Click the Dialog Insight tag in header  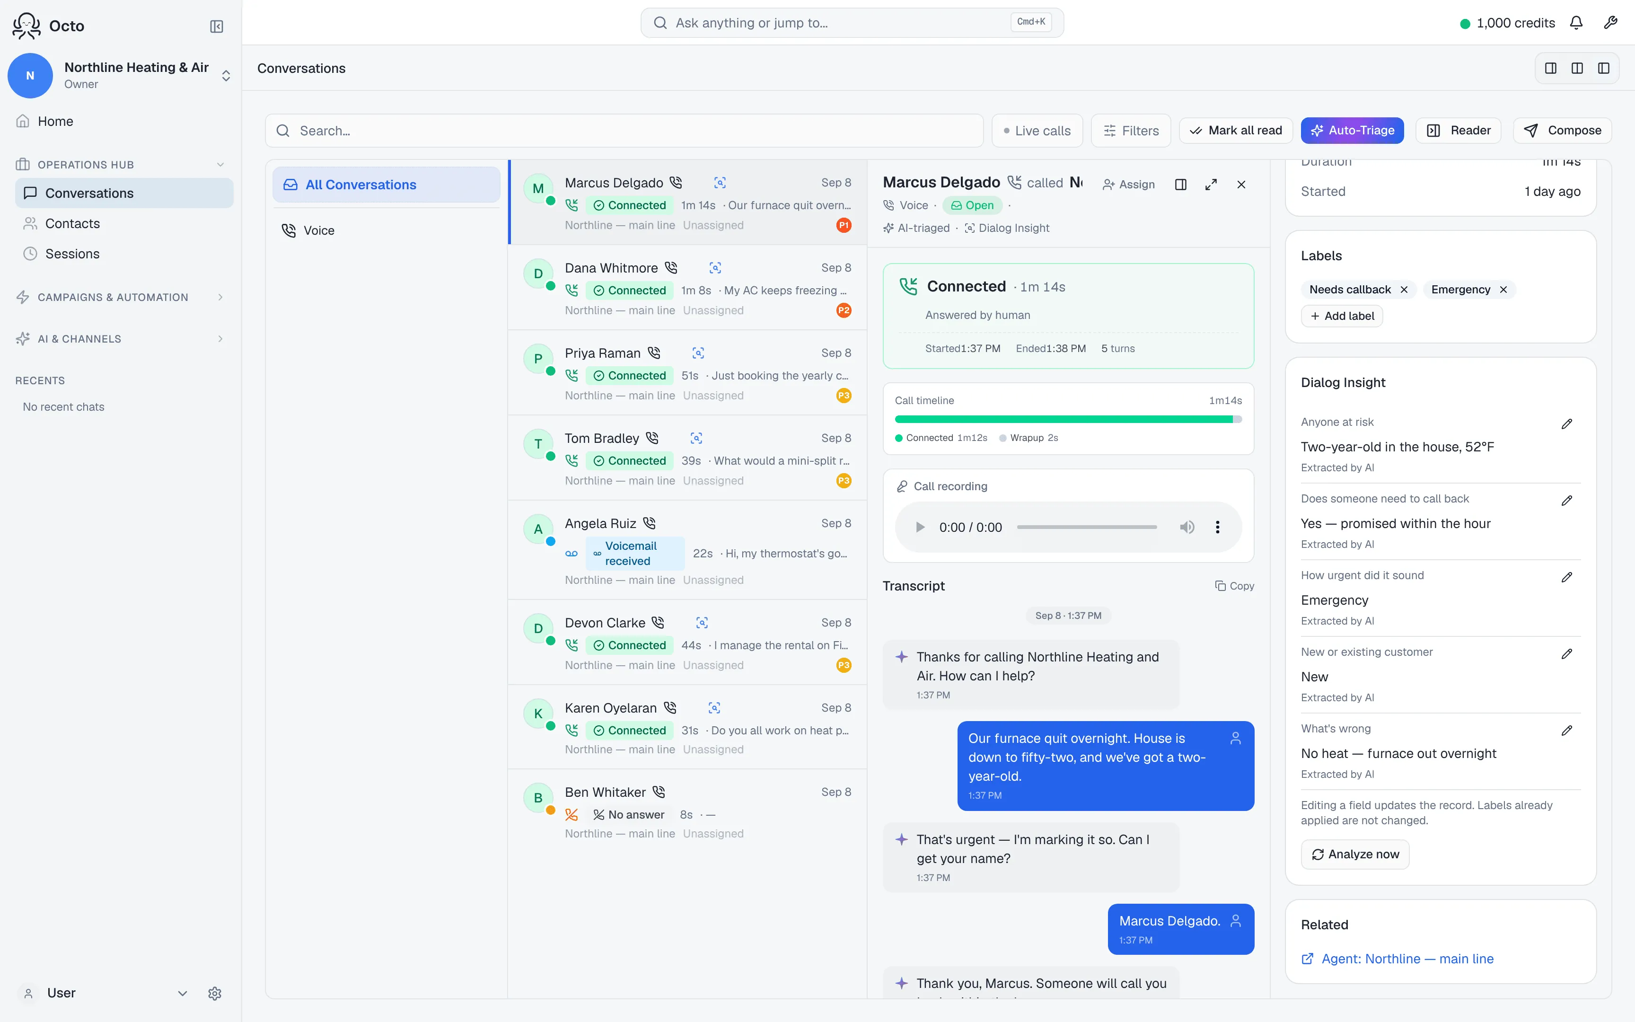coord(1007,228)
